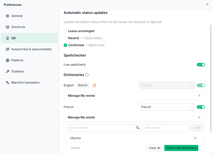Remove the Ubuntu word with X icon
The image size is (212, 154).
click(195, 138)
